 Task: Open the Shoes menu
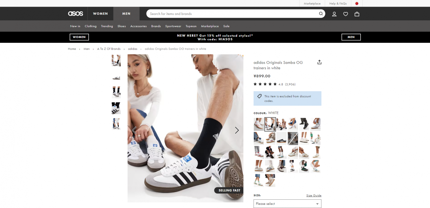coord(122,26)
